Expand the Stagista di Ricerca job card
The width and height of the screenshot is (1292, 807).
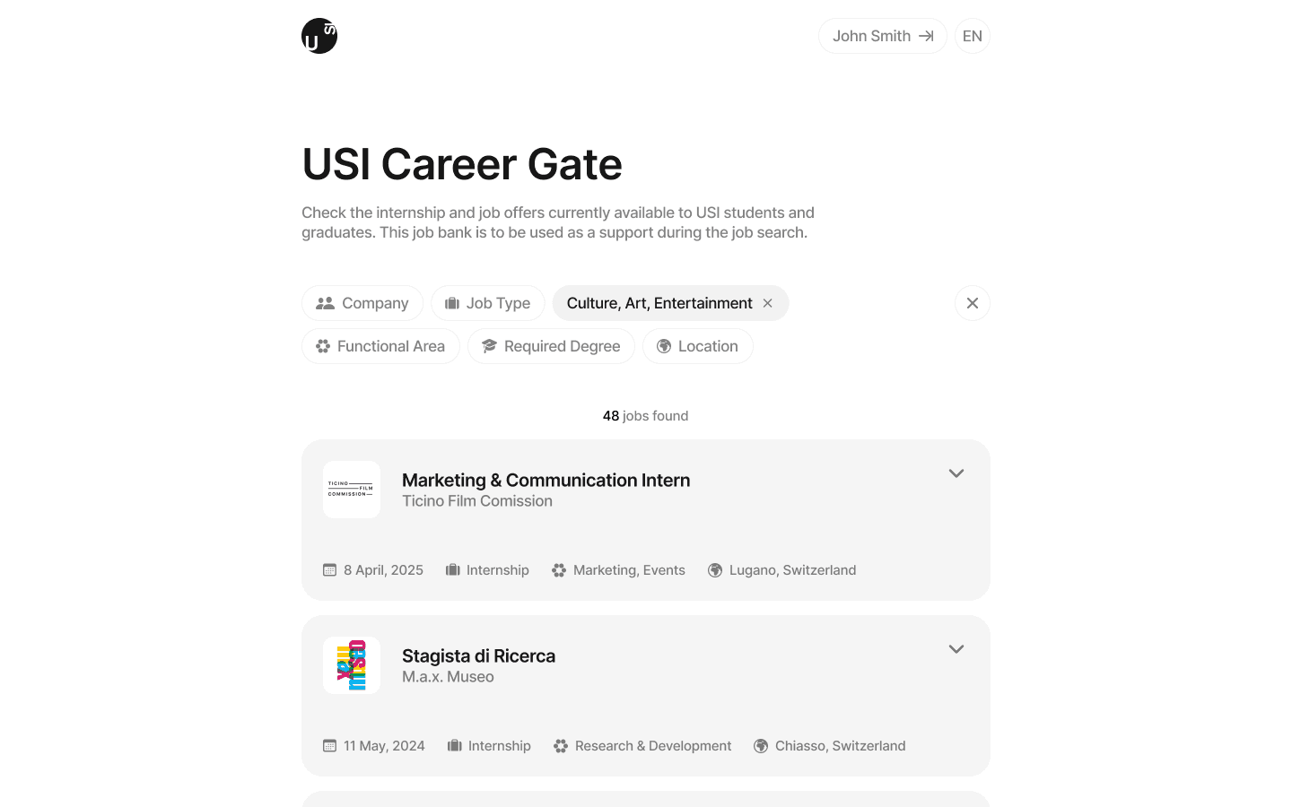[x=956, y=649]
